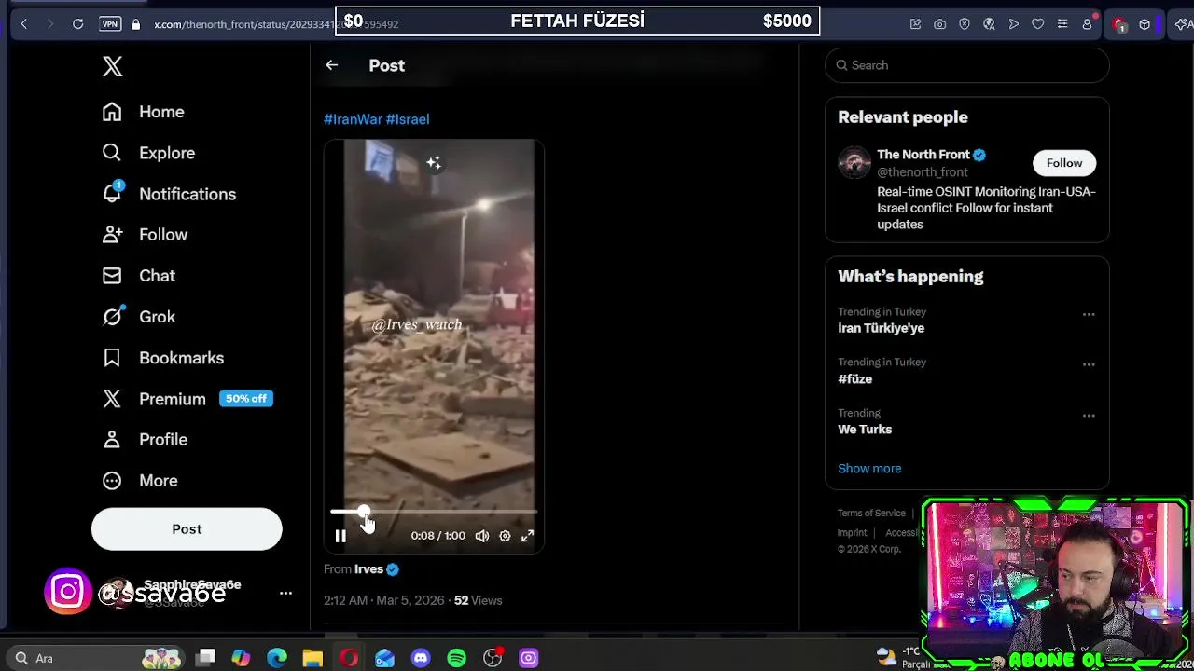Open Copilot from taskbar
This screenshot has height=671, width=1194.
coord(241,658)
